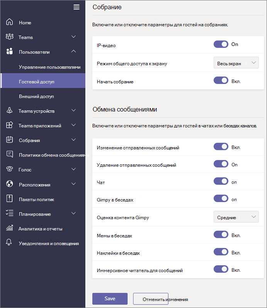This screenshot has height=308, width=267.
Task: Click the Собрания calendar icon
Action: coord(10,140)
